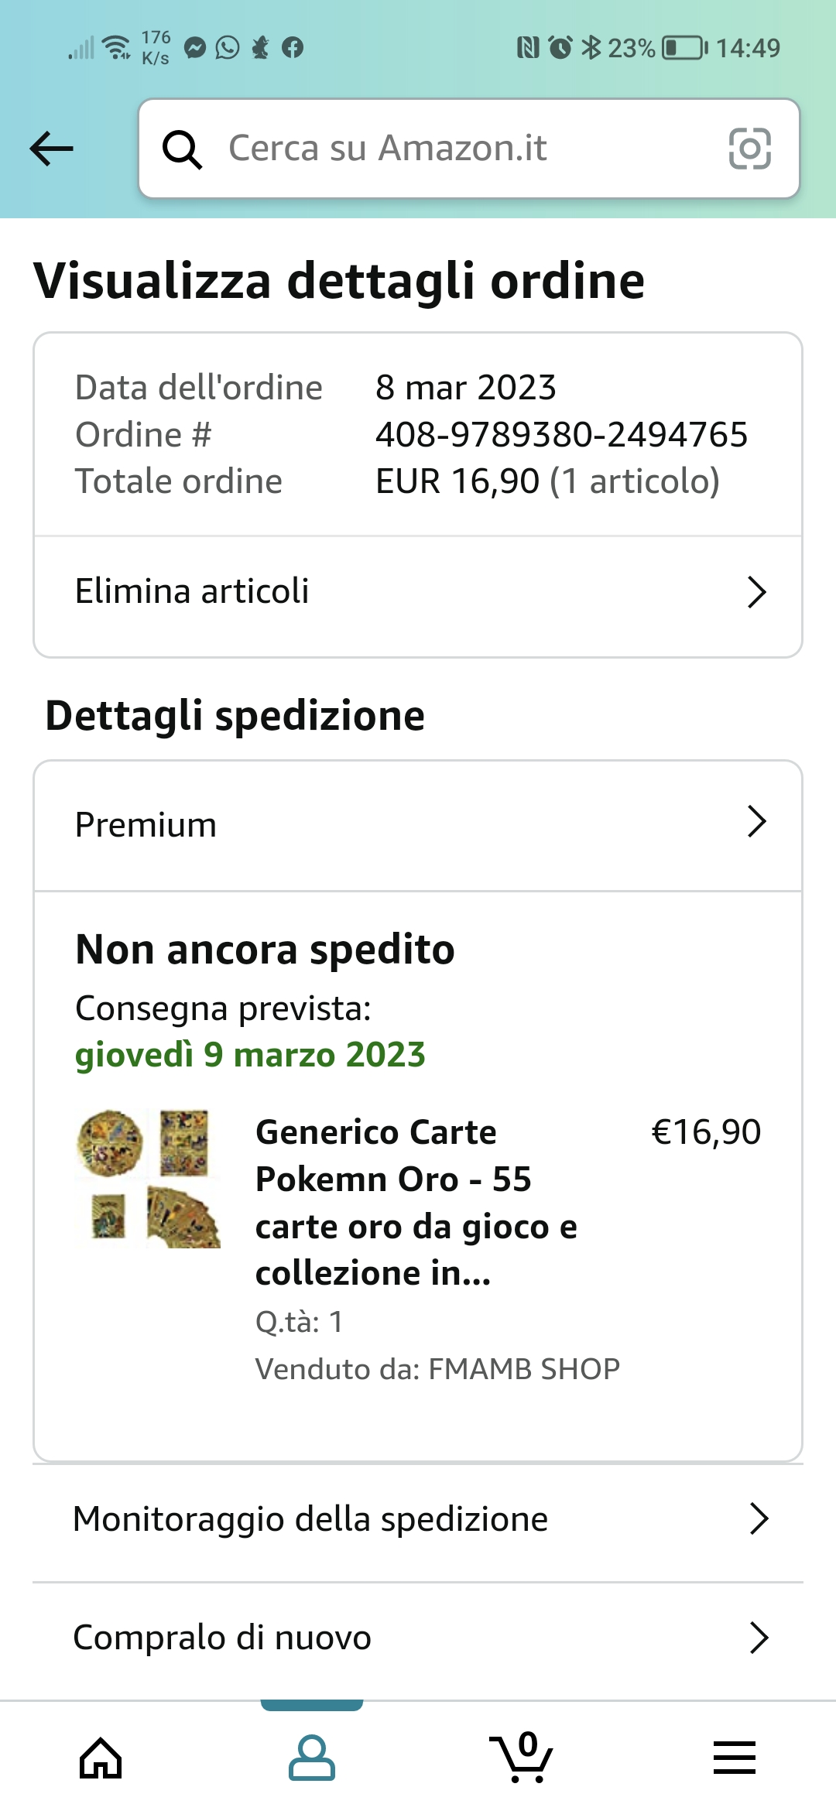Tap the battery status icon
Viewport: 836px width, 1811px height.
click(x=684, y=48)
